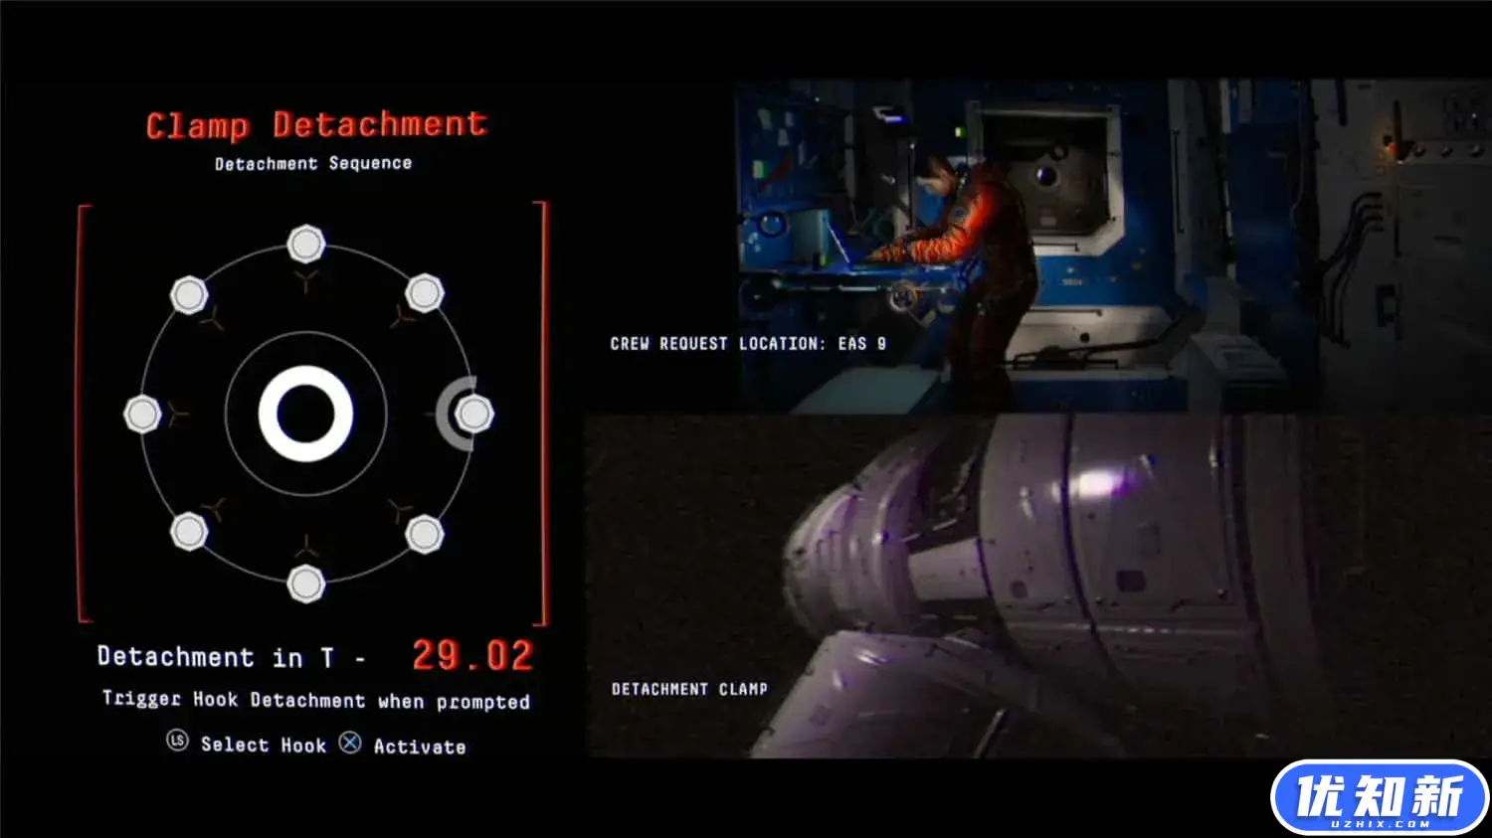Open the detachment clamp camera feed
Image resolution: width=1492 pixels, height=838 pixels.
coord(1034,587)
